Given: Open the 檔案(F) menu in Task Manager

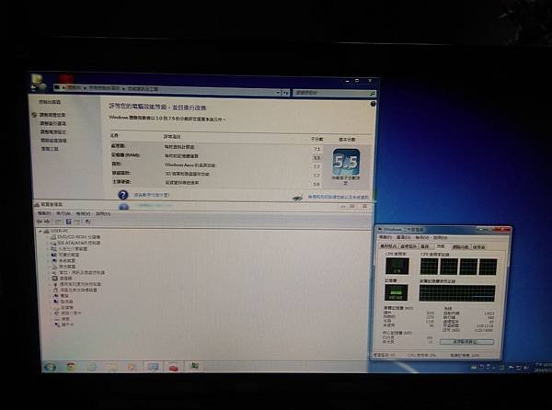Looking at the screenshot, I should pos(386,238).
